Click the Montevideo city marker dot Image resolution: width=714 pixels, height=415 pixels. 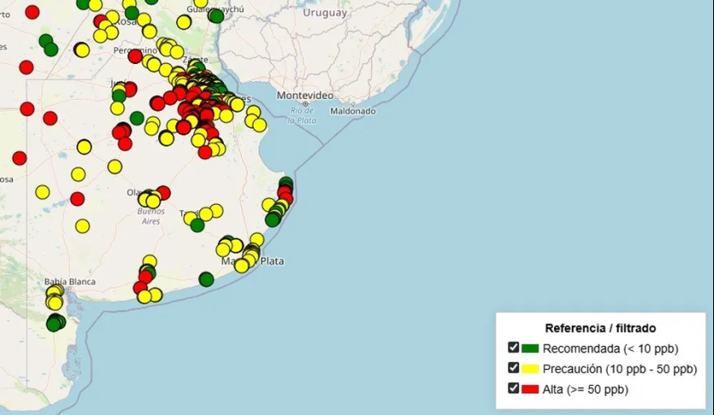point(306,104)
